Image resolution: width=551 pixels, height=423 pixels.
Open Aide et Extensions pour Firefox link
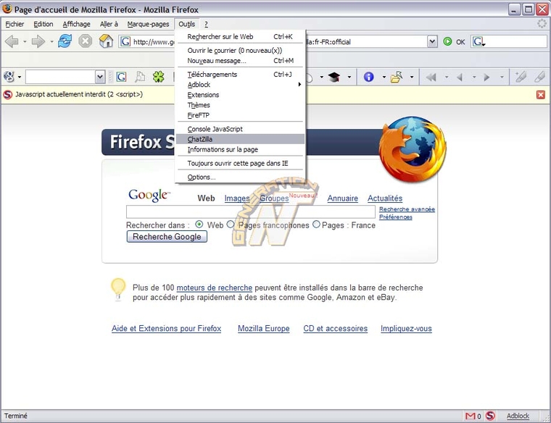click(x=166, y=329)
